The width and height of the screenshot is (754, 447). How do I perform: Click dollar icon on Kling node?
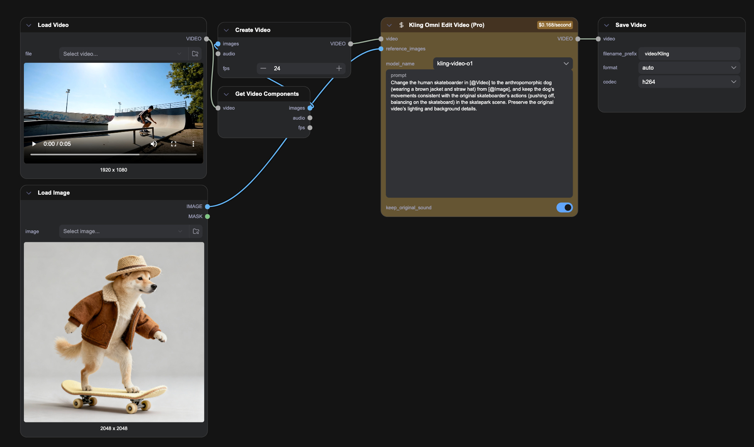tap(401, 25)
